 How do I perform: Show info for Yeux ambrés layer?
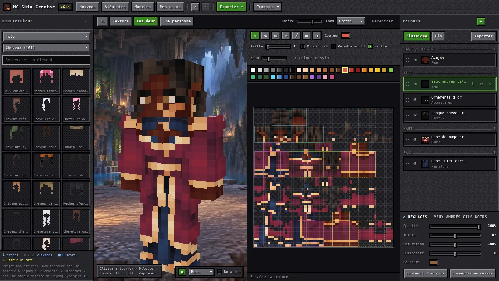pos(473,84)
